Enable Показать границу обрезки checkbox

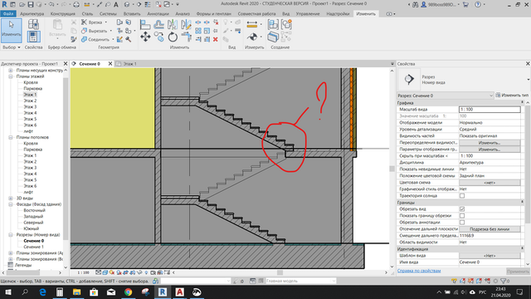[x=462, y=216]
